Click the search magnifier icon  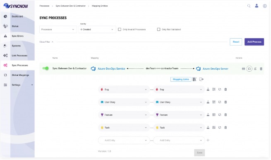click(x=249, y=6)
